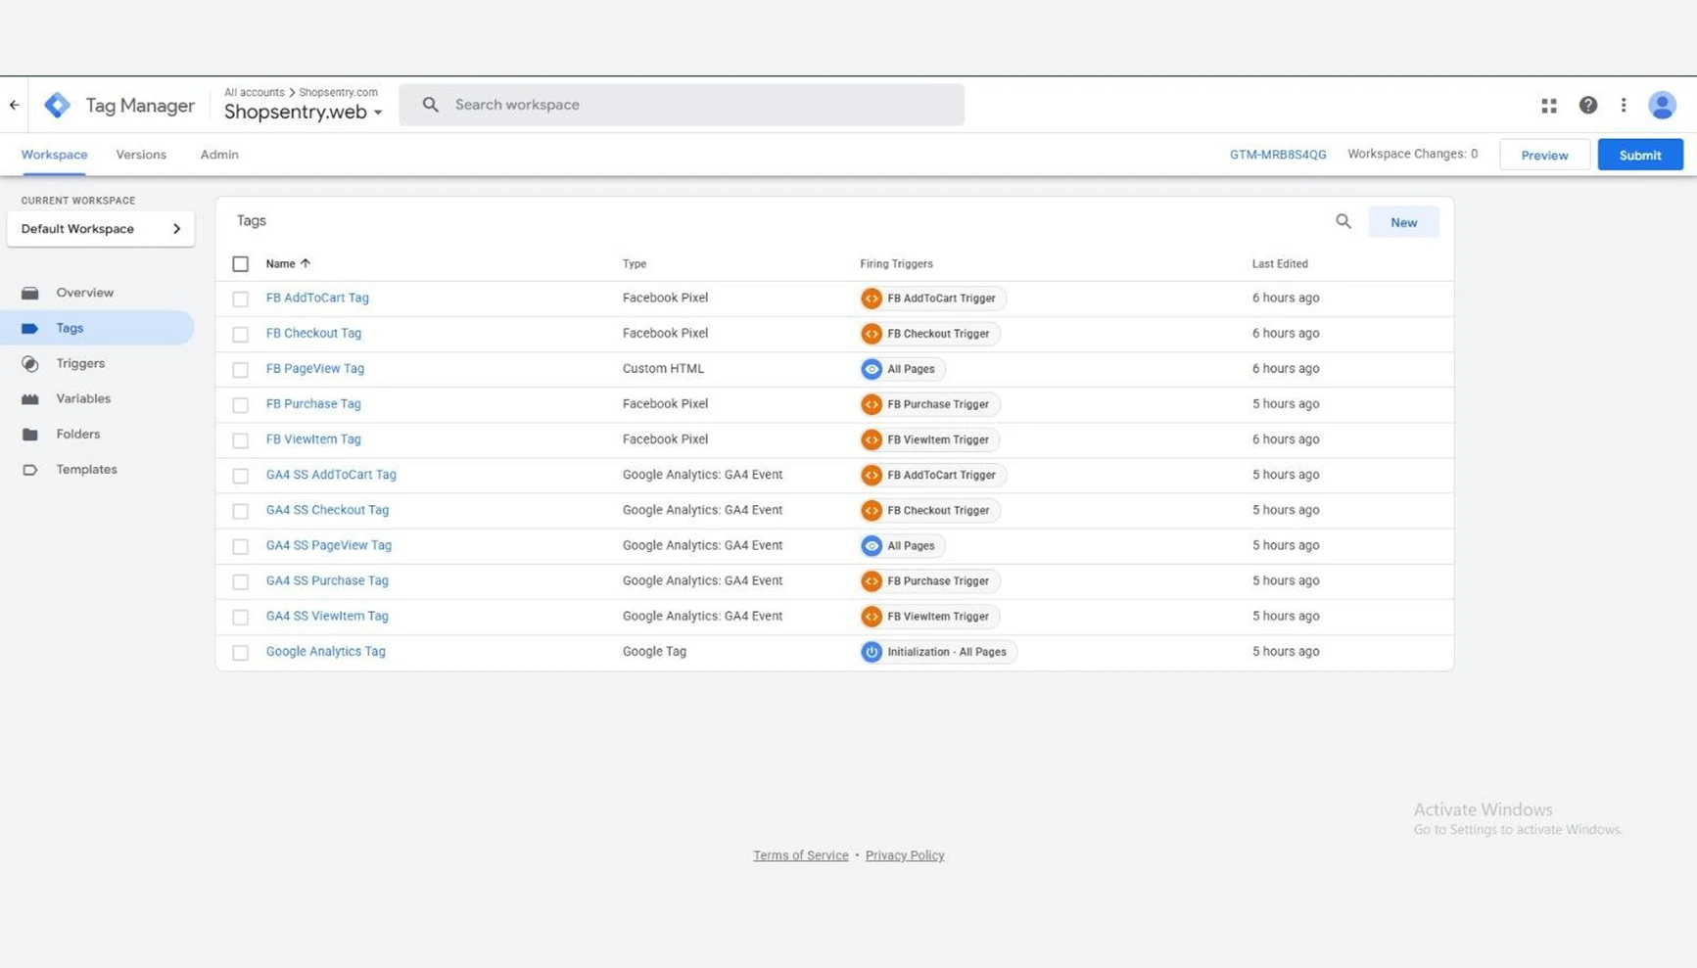
Task: Check the FB PageView Tag checkbox
Action: click(240, 369)
